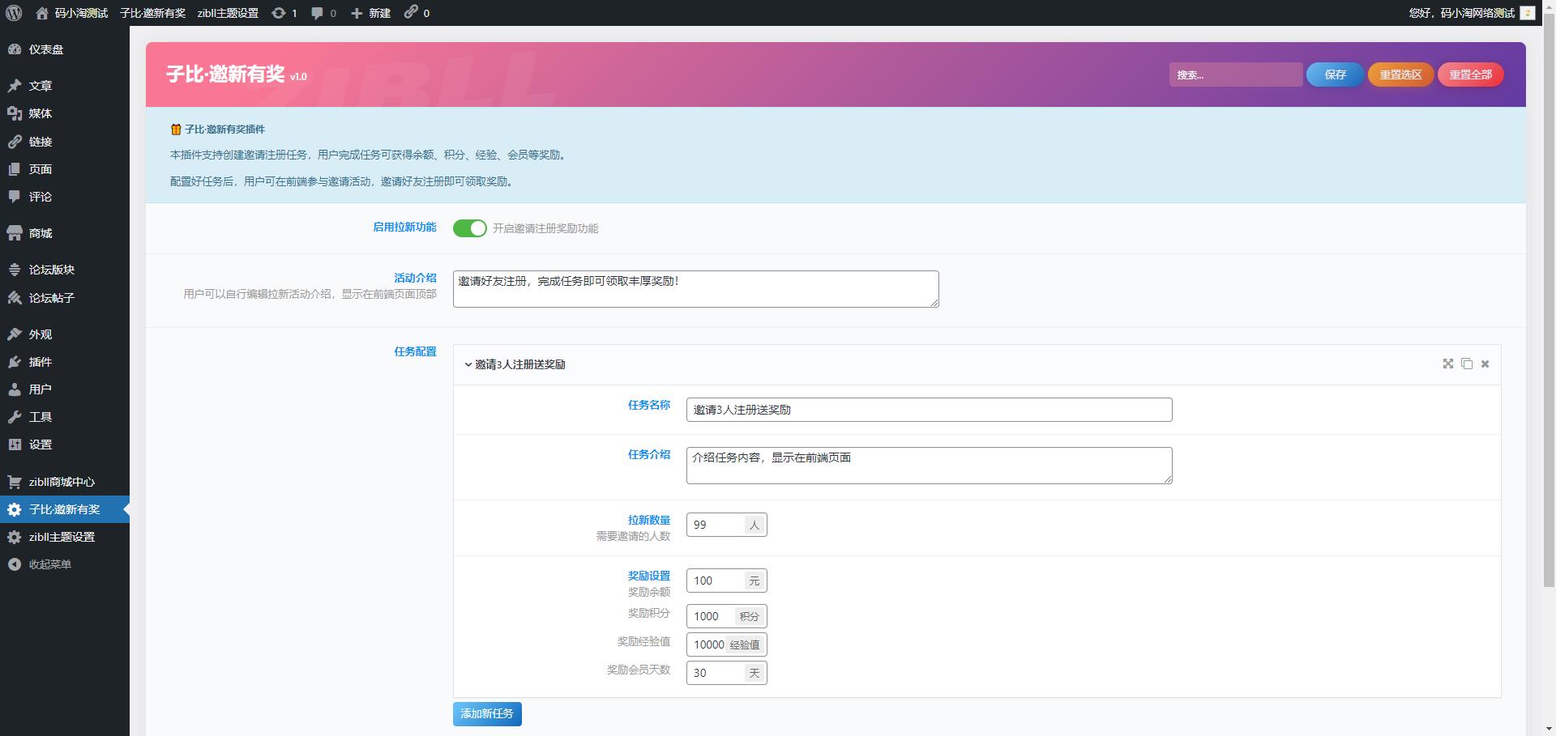
Task: Click the 论坛帖子 icon
Action: [15, 298]
